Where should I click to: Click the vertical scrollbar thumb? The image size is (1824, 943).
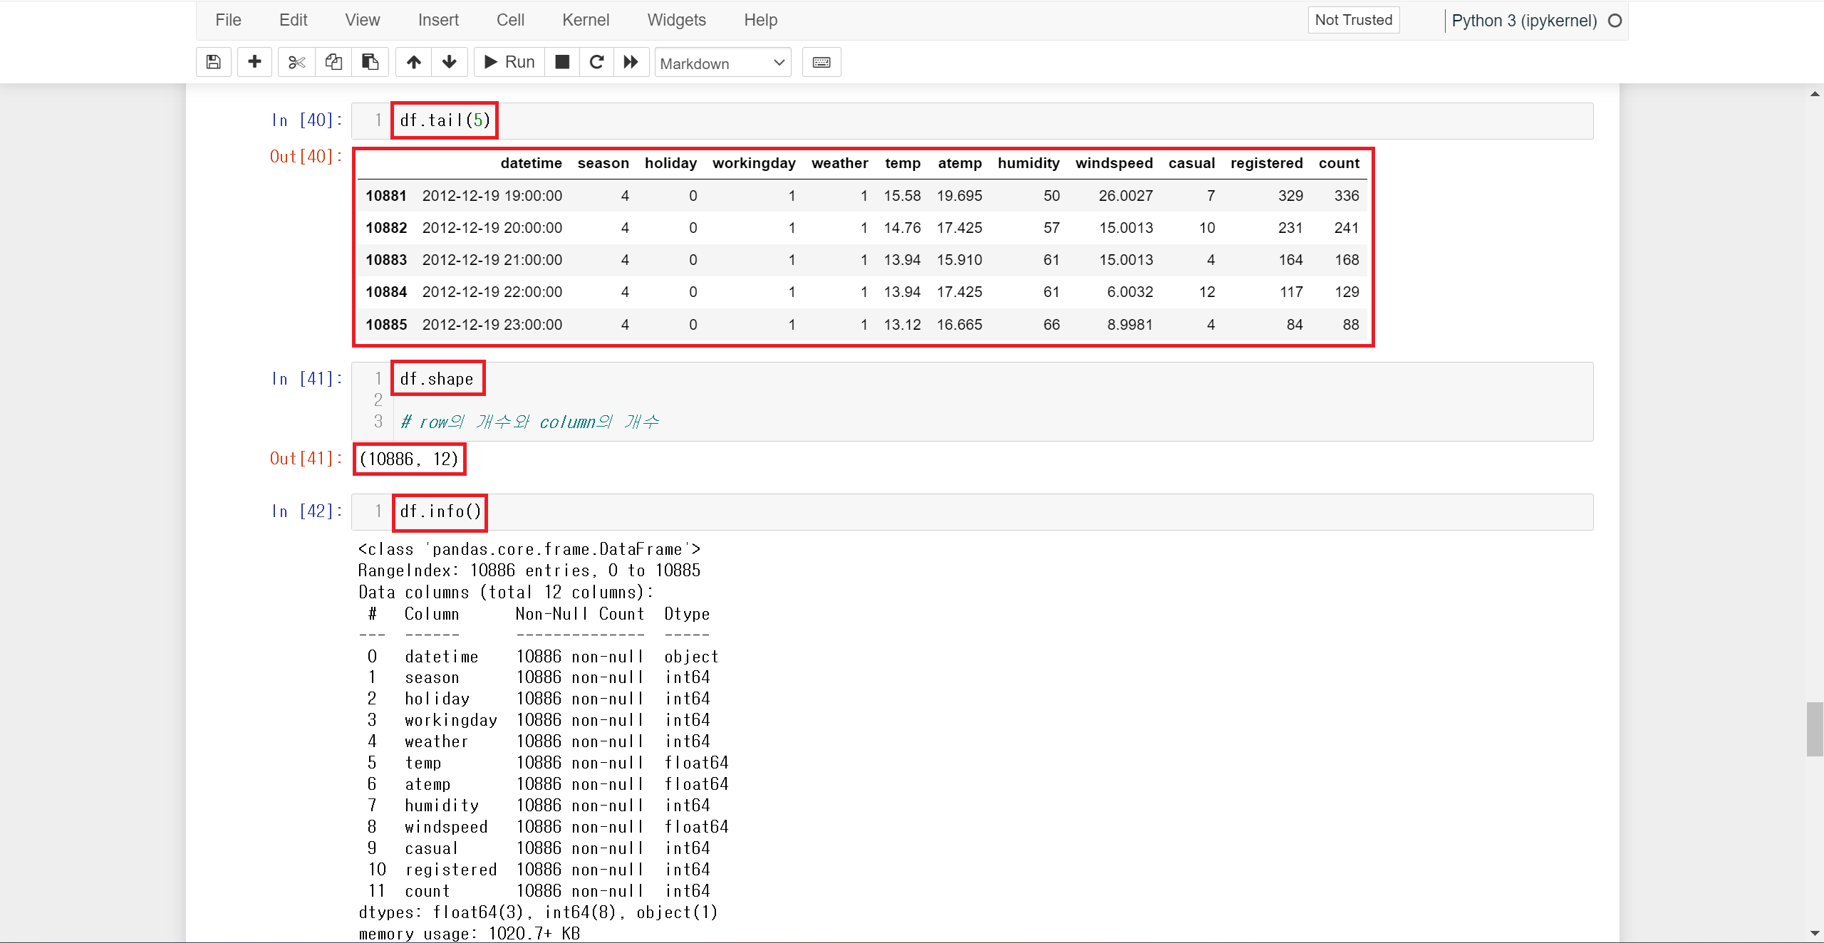tap(1814, 729)
